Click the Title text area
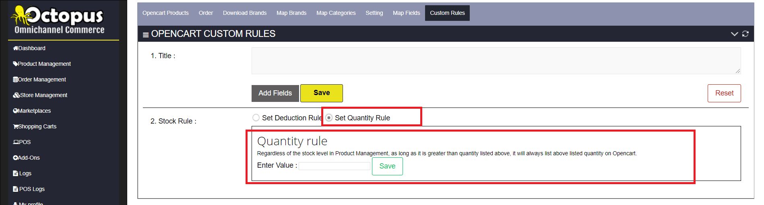 [496, 61]
